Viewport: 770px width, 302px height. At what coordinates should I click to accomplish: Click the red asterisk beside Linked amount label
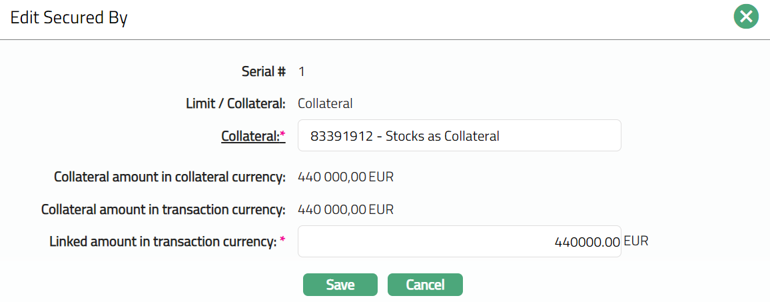pyautogui.click(x=282, y=240)
